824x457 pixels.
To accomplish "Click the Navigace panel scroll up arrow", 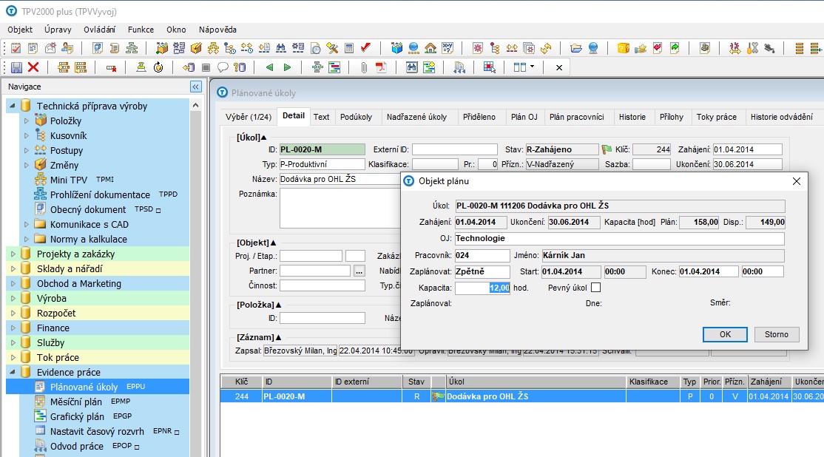I will [x=195, y=105].
